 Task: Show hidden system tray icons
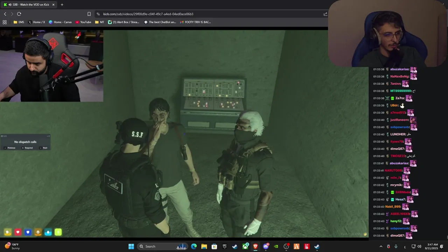(x=381, y=246)
